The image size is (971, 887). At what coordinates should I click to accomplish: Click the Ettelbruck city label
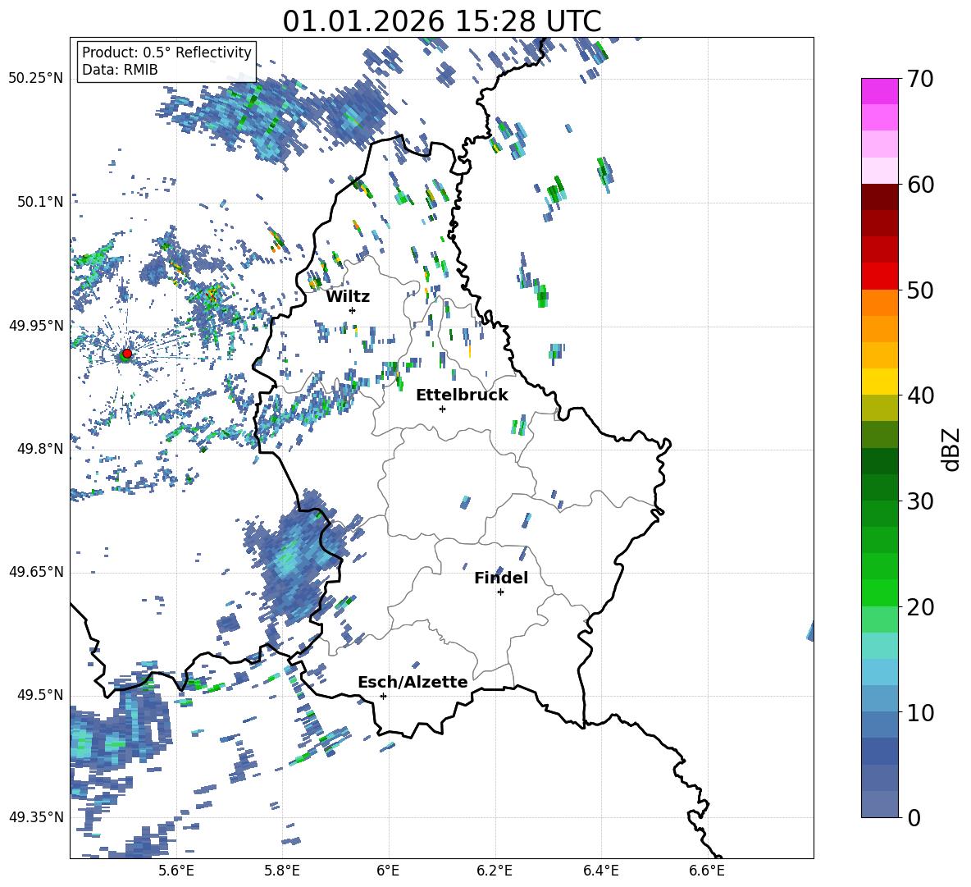pyautogui.click(x=462, y=395)
